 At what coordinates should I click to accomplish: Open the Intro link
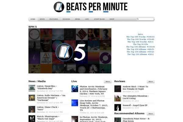click(x=140, y=34)
